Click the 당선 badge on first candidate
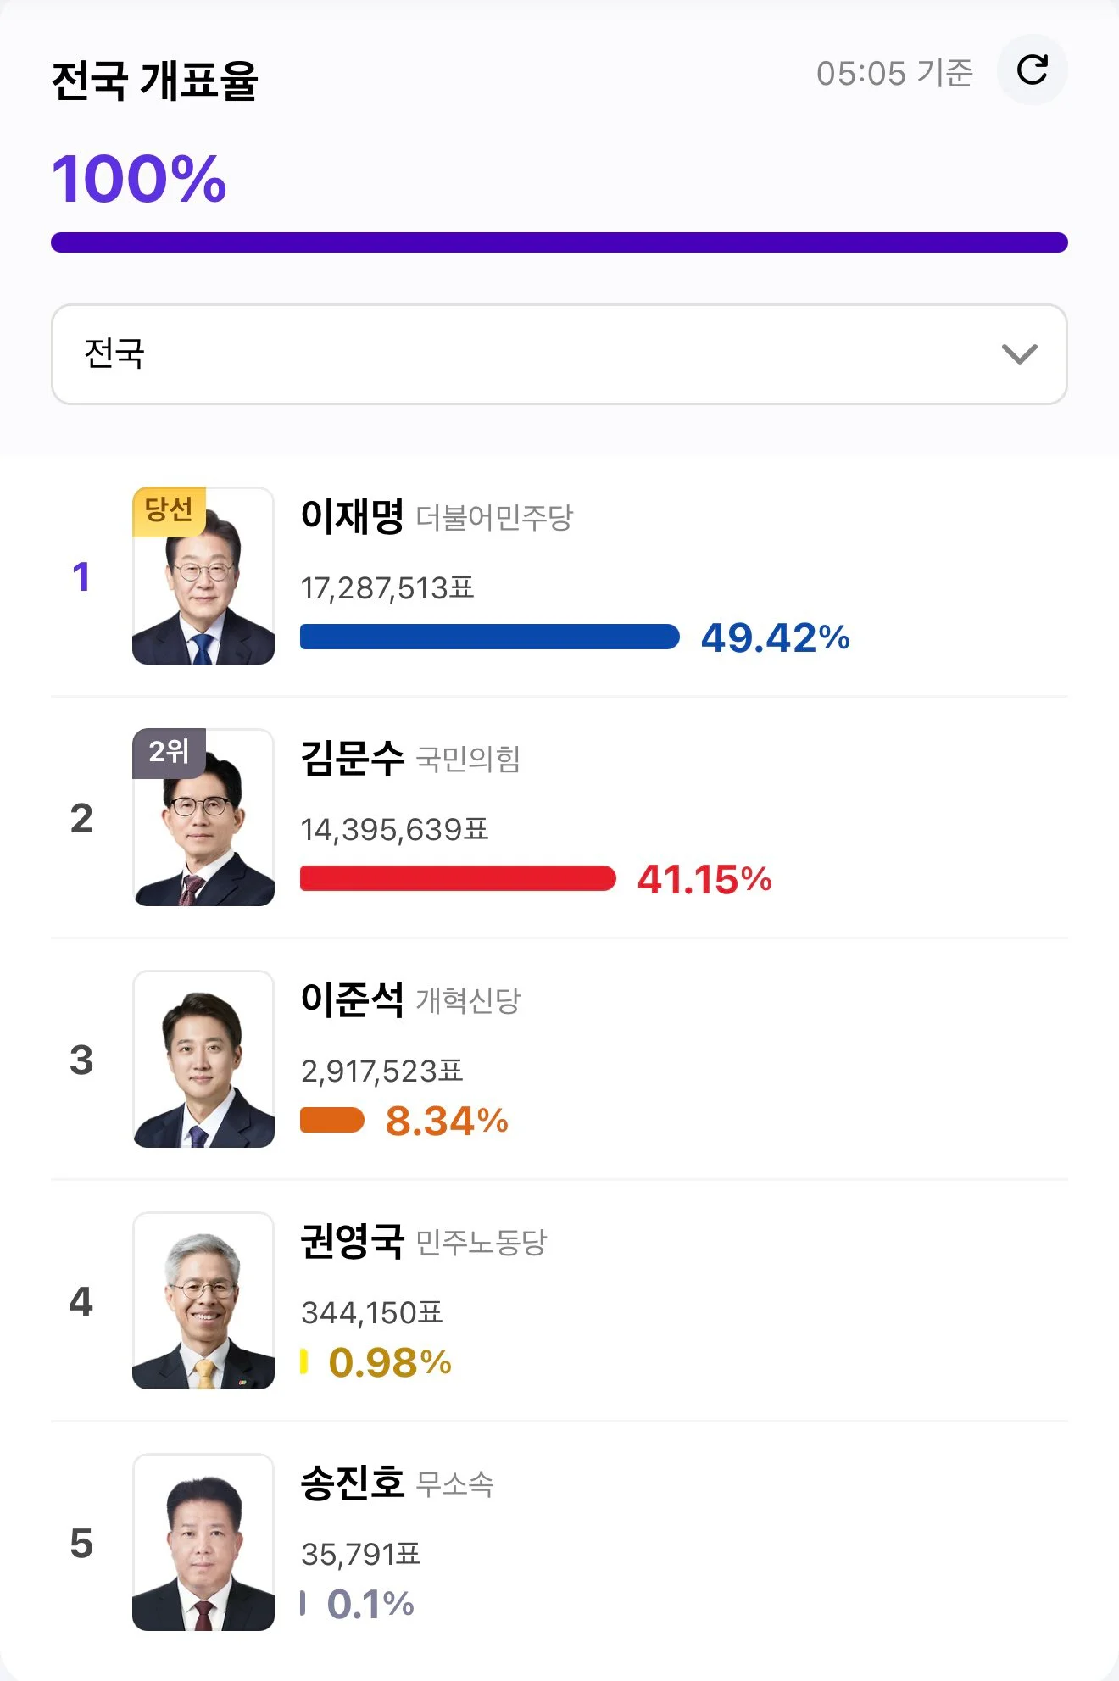The height and width of the screenshot is (1681, 1119). (169, 511)
